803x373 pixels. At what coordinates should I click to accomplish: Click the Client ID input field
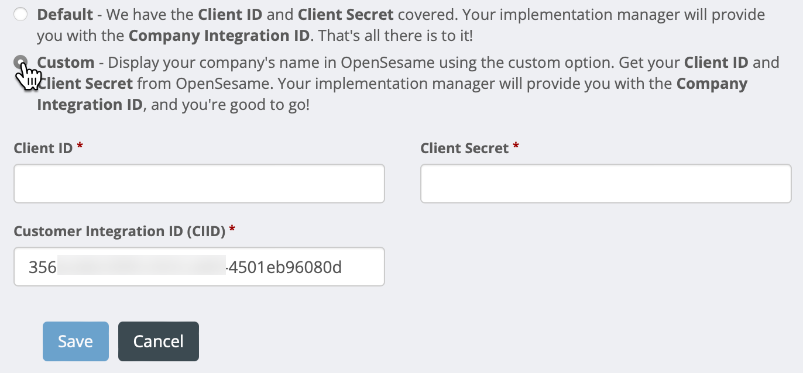click(x=199, y=184)
